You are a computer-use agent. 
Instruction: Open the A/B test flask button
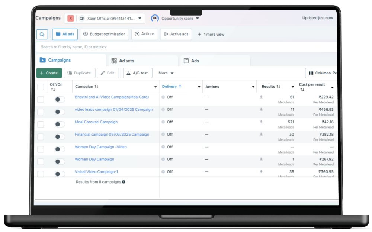[137, 73]
